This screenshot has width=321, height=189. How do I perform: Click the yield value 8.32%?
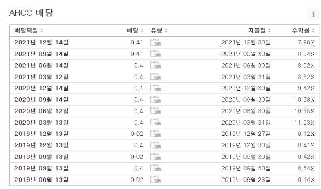point(306,77)
